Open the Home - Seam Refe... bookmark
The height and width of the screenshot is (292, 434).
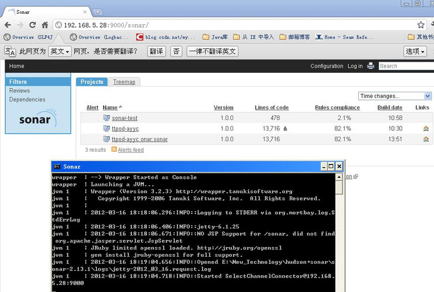pyautogui.click(x=345, y=37)
